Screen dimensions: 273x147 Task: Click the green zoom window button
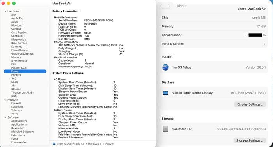14,3
